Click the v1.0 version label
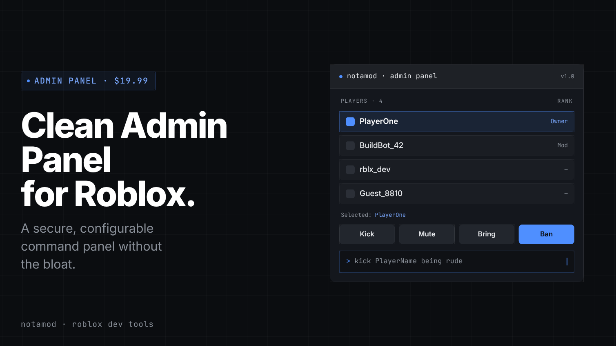The height and width of the screenshot is (346, 616). 567,77
